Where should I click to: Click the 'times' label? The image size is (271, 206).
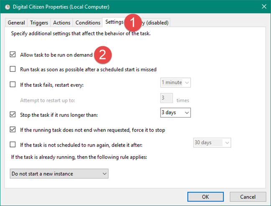pos(183,100)
